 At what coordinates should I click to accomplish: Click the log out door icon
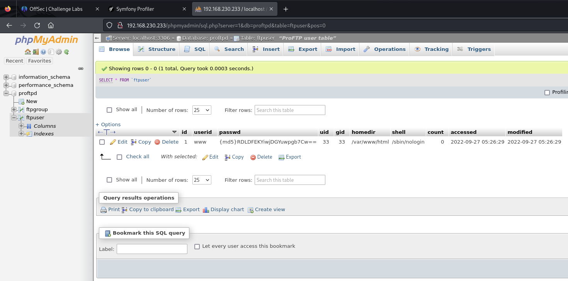point(35,52)
